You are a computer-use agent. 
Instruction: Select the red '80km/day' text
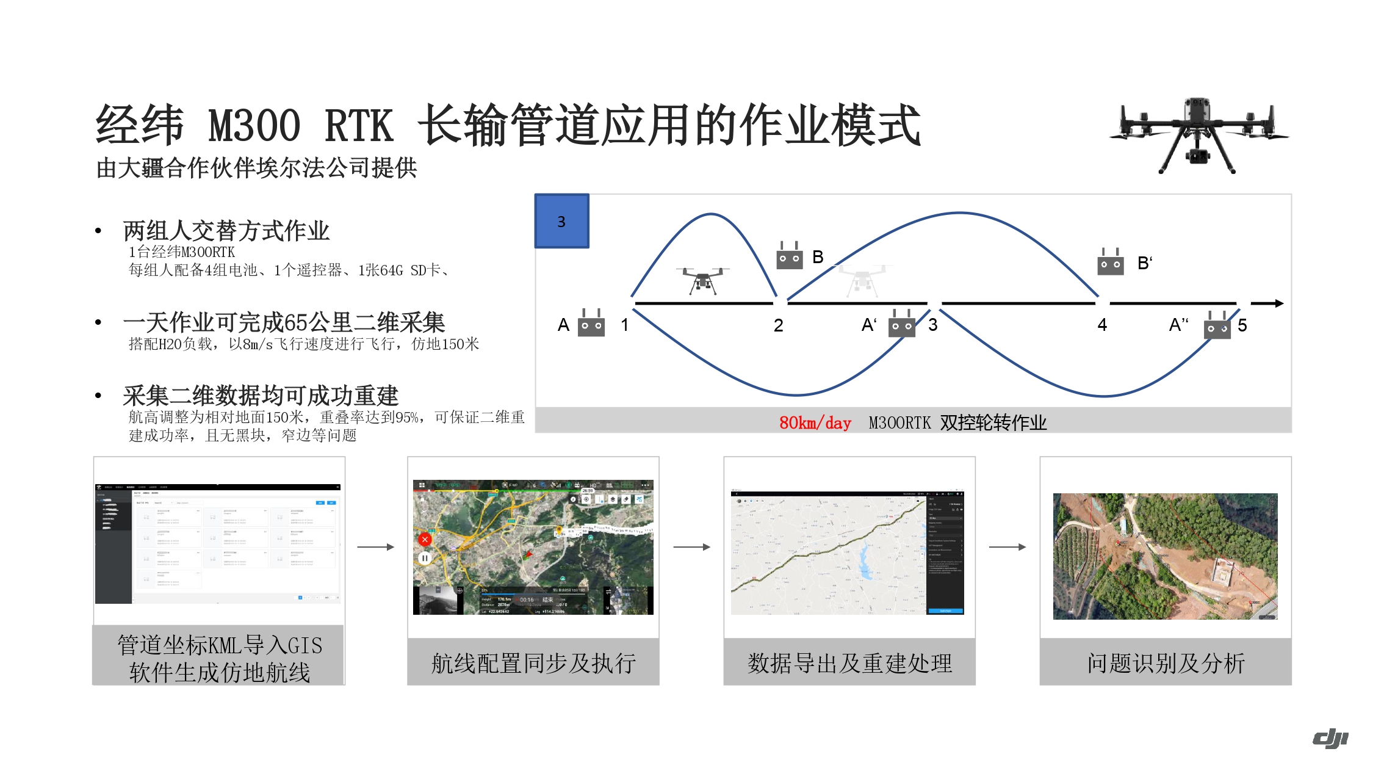[x=815, y=422]
